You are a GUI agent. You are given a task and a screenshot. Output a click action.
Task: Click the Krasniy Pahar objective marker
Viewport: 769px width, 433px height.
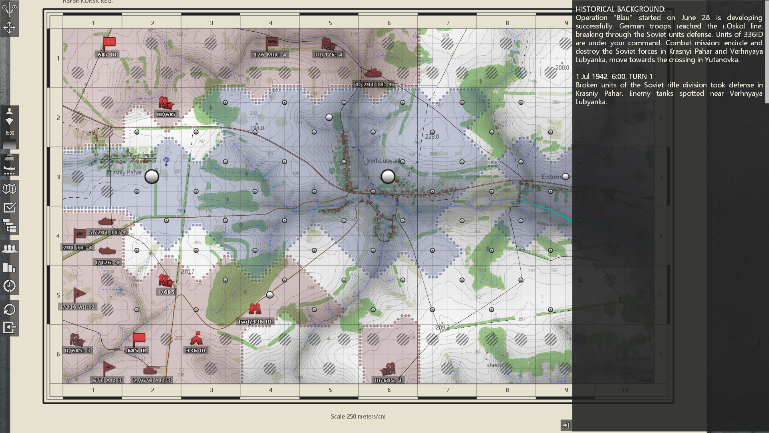151,176
